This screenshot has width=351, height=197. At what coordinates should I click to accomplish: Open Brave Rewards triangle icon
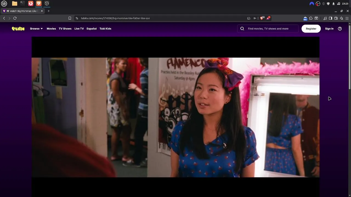[x=268, y=18]
